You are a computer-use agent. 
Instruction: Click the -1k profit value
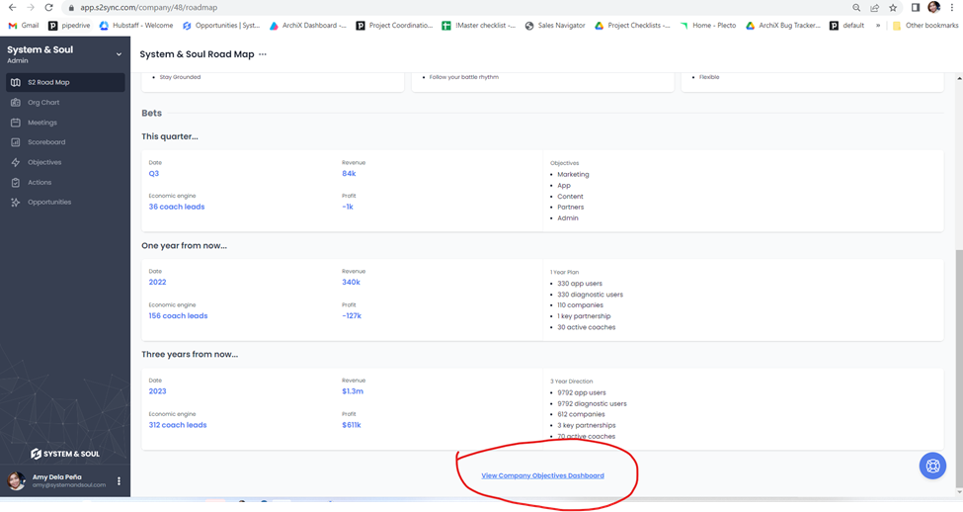point(348,207)
